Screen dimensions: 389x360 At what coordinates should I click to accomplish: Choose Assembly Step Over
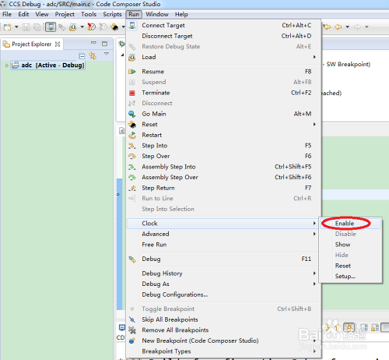click(223, 178)
